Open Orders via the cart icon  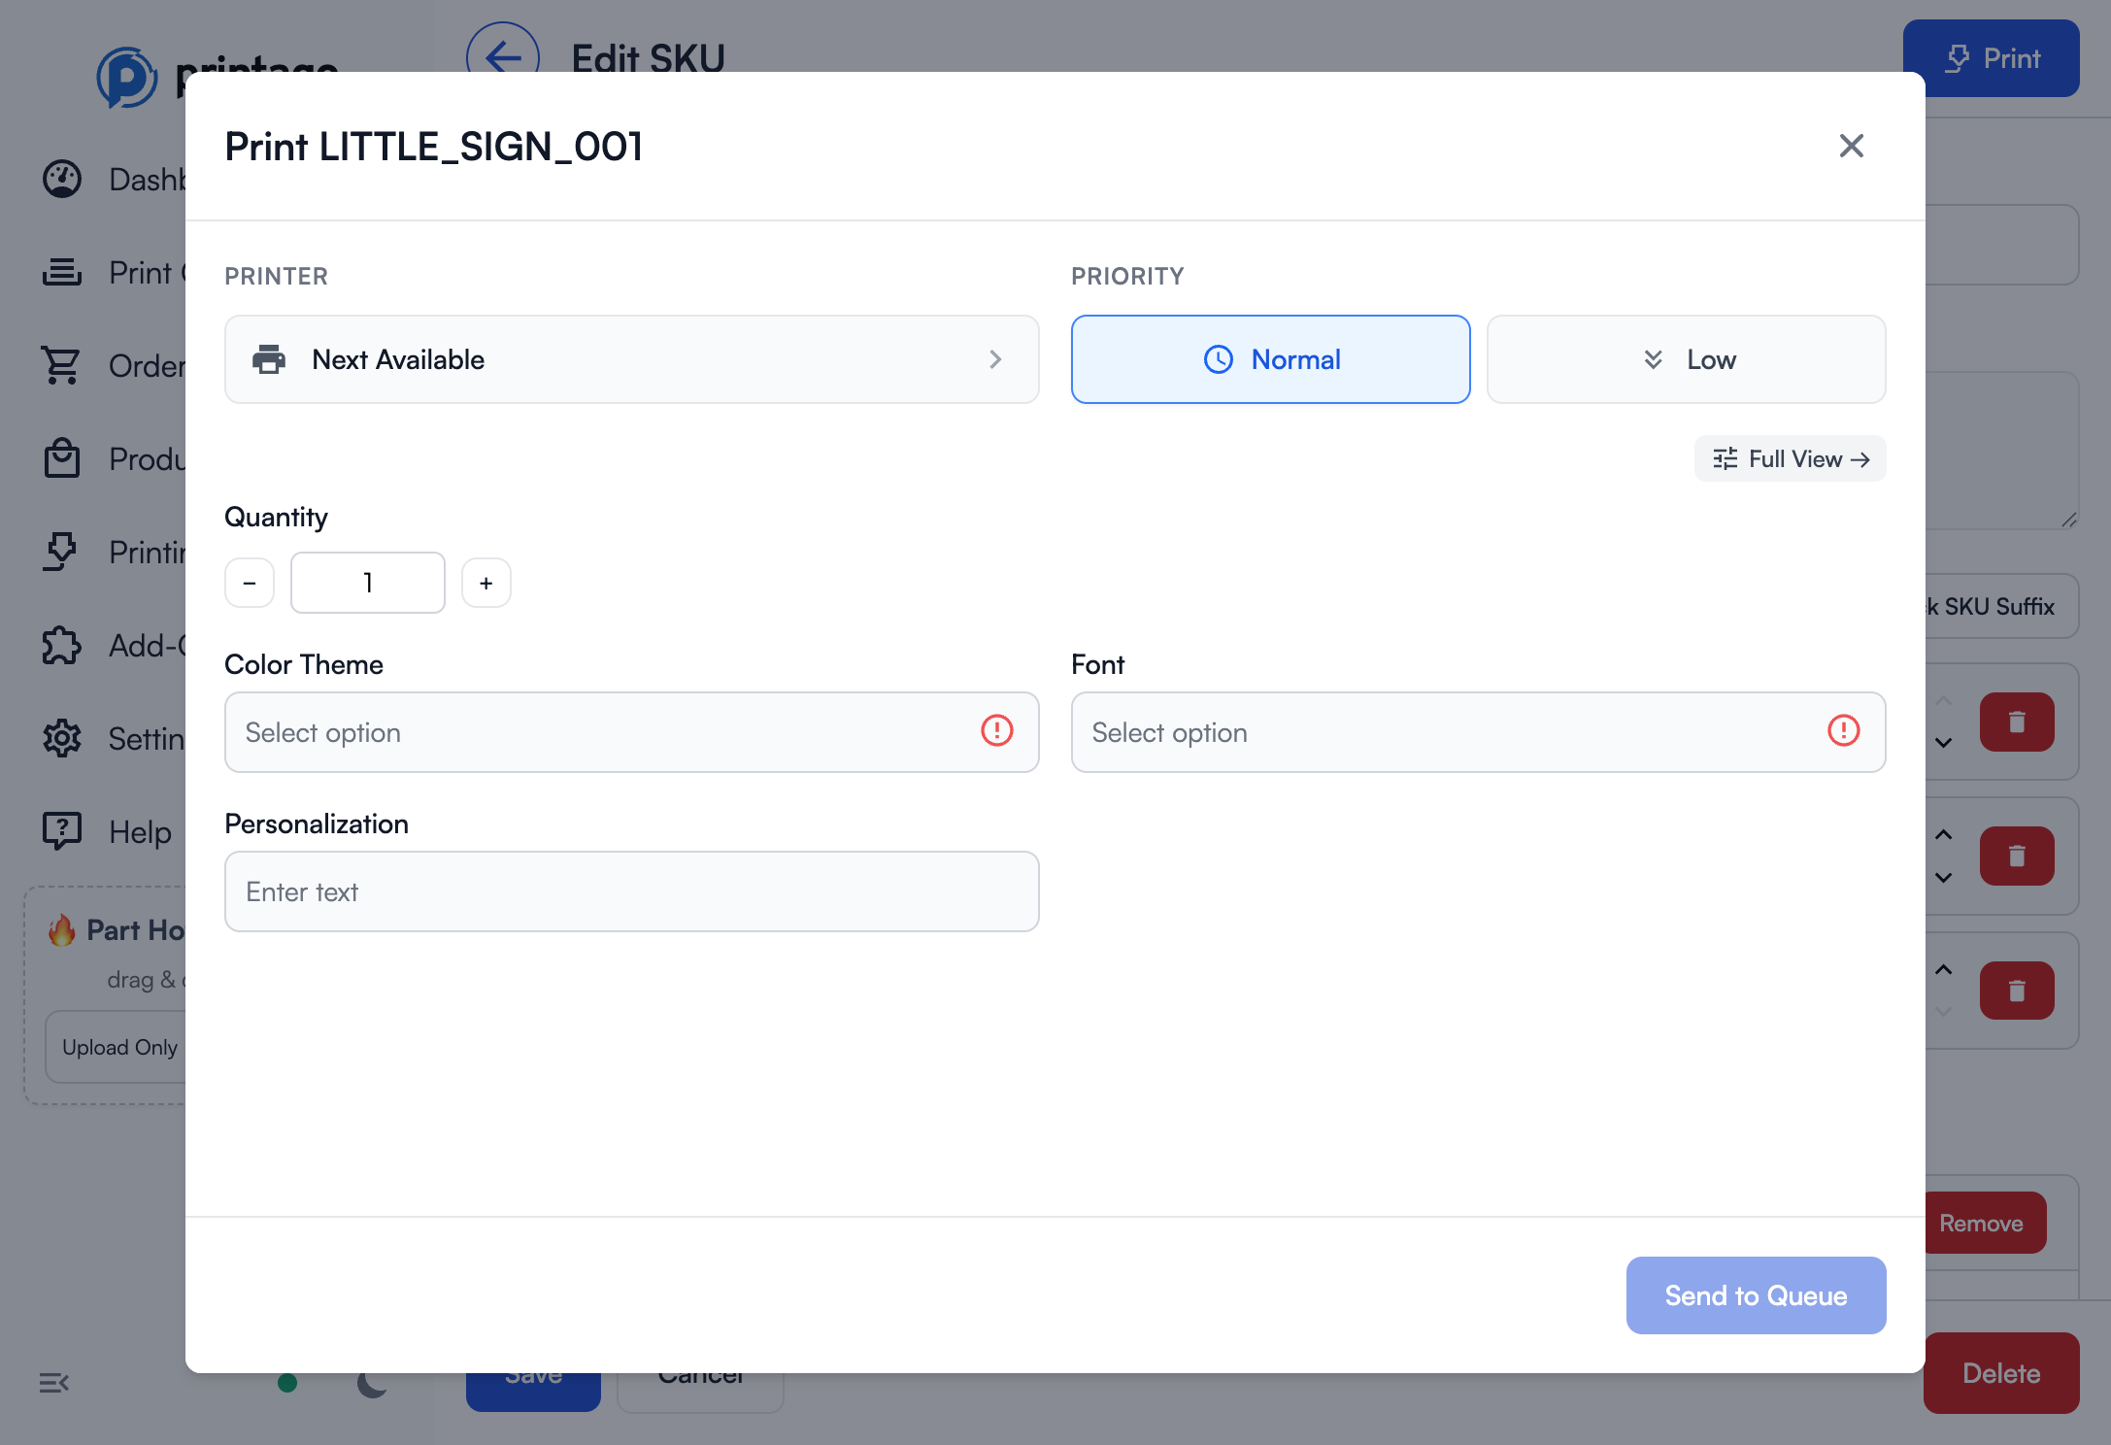click(61, 365)
